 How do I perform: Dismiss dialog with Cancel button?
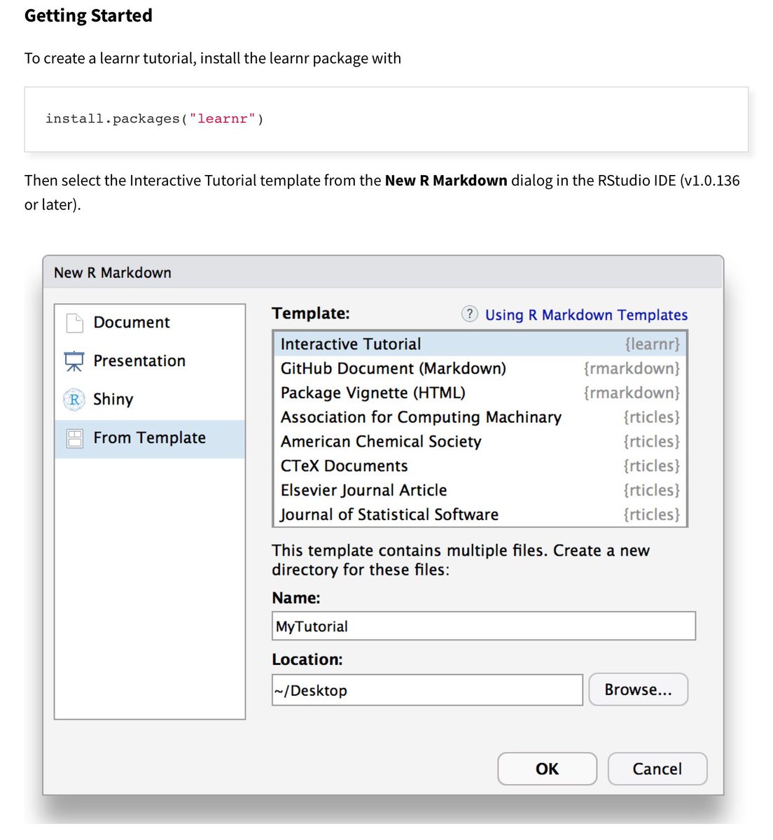coord(657,769)
